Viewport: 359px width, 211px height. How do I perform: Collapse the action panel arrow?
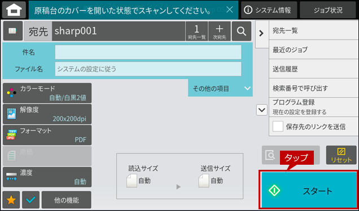262,34
